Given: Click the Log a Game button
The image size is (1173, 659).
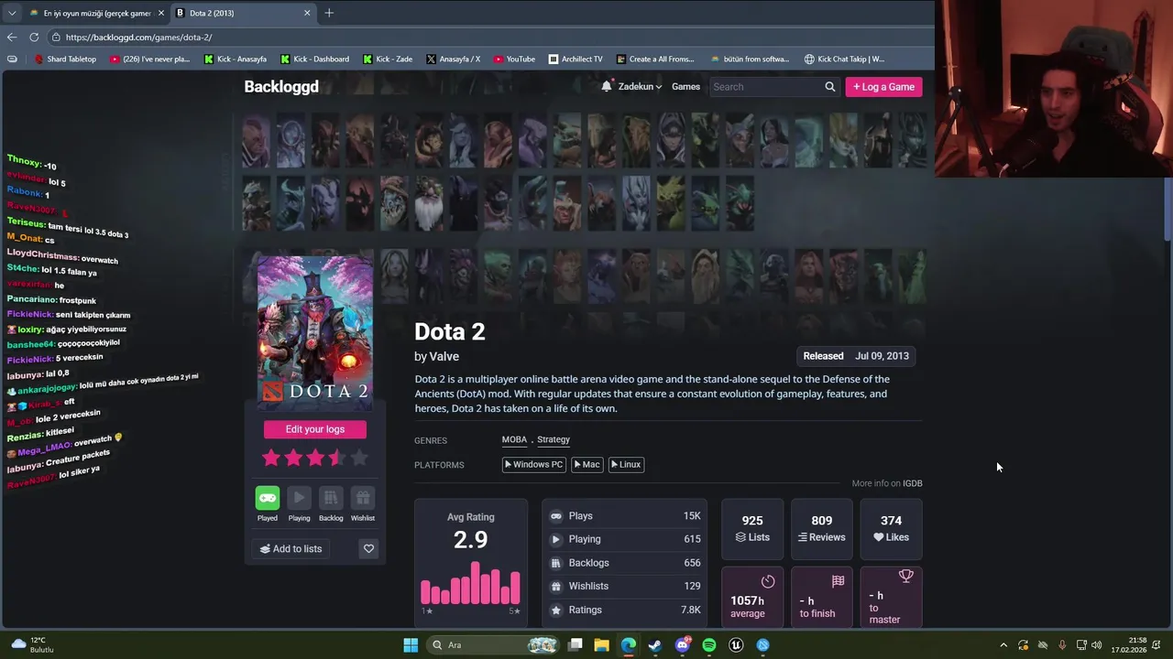Looking at the screenshot, I should [x=883, y=87].
